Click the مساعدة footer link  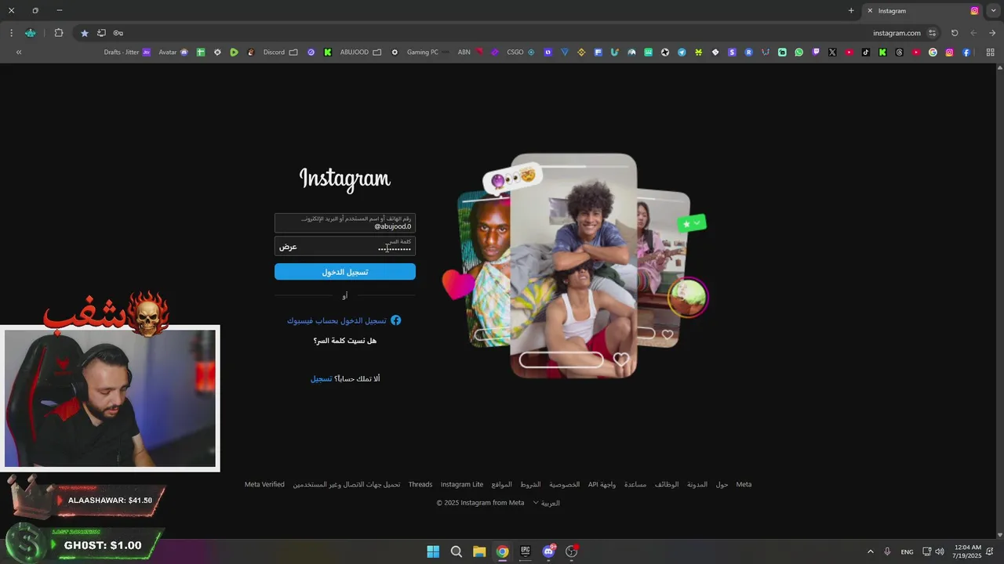click(635, 484)
